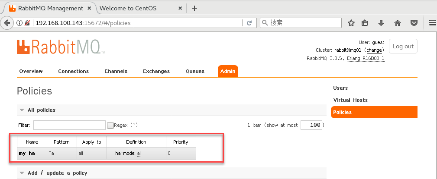Click the rabbit@mq01 cluster name
Image resolution: width=437 pixels, height=179 pixels.
tap(348, 50)
